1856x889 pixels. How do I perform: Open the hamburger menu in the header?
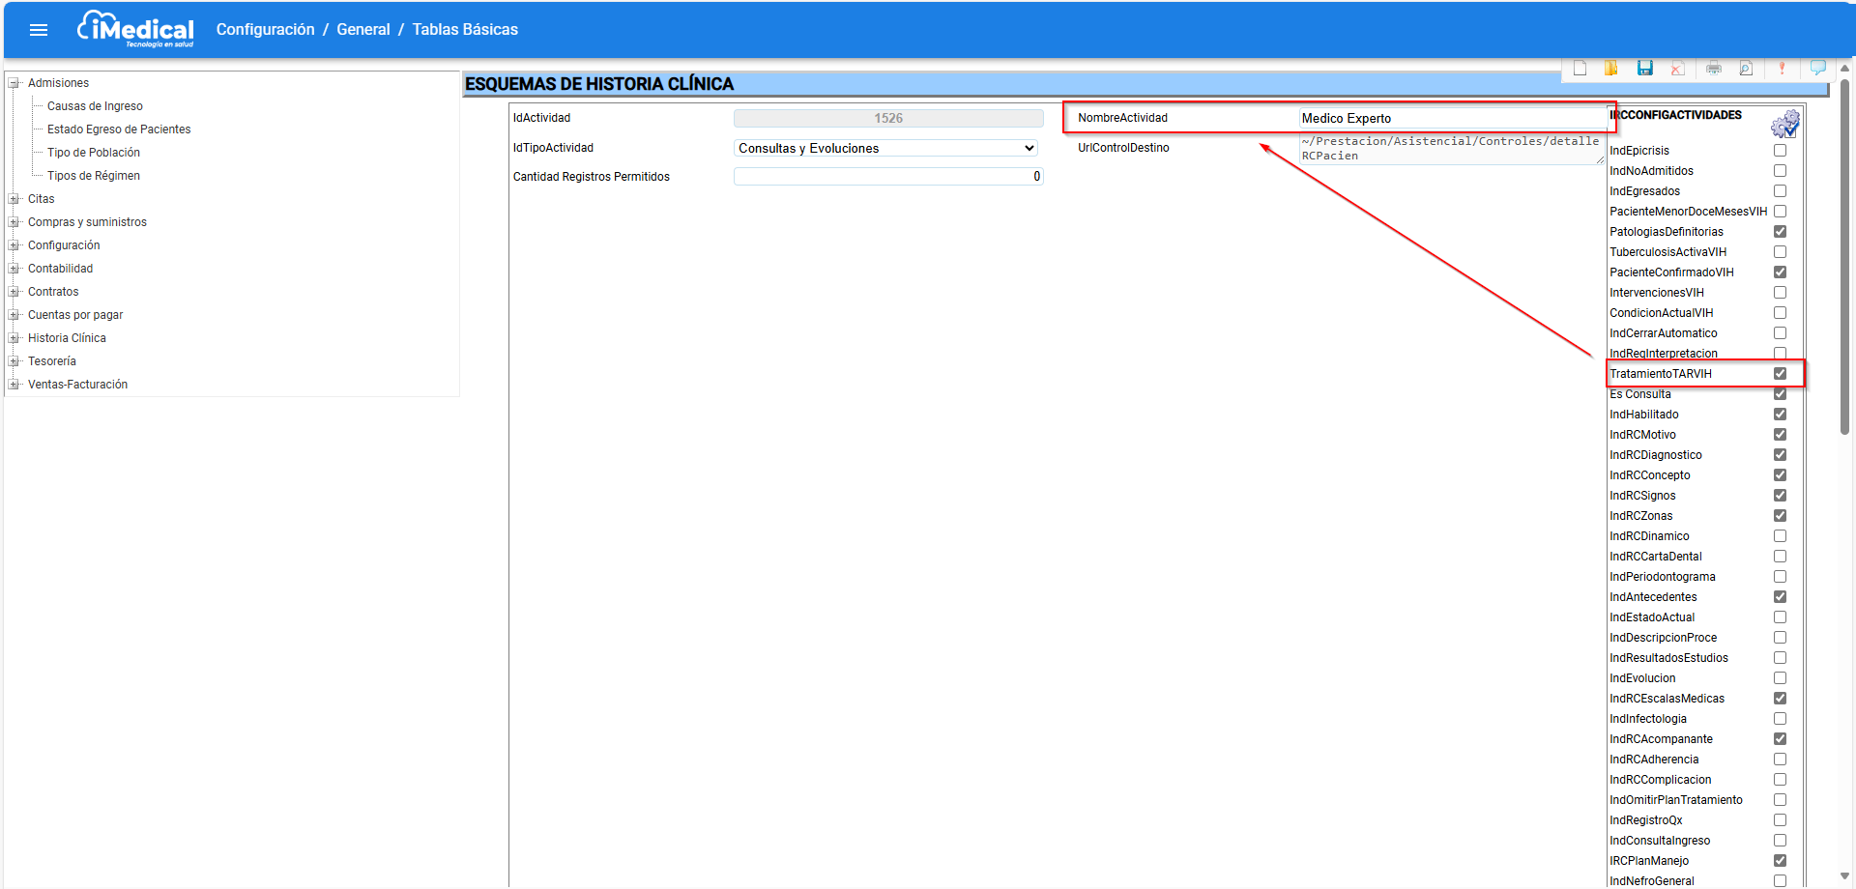[x=39, y=30]
